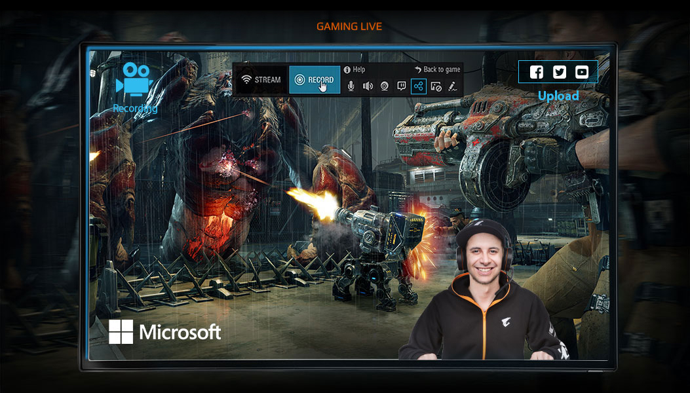Image resolution: width=690 pixels, height=393 pixels.
Task: Click the Help info icon
Action: pos(346,69)
